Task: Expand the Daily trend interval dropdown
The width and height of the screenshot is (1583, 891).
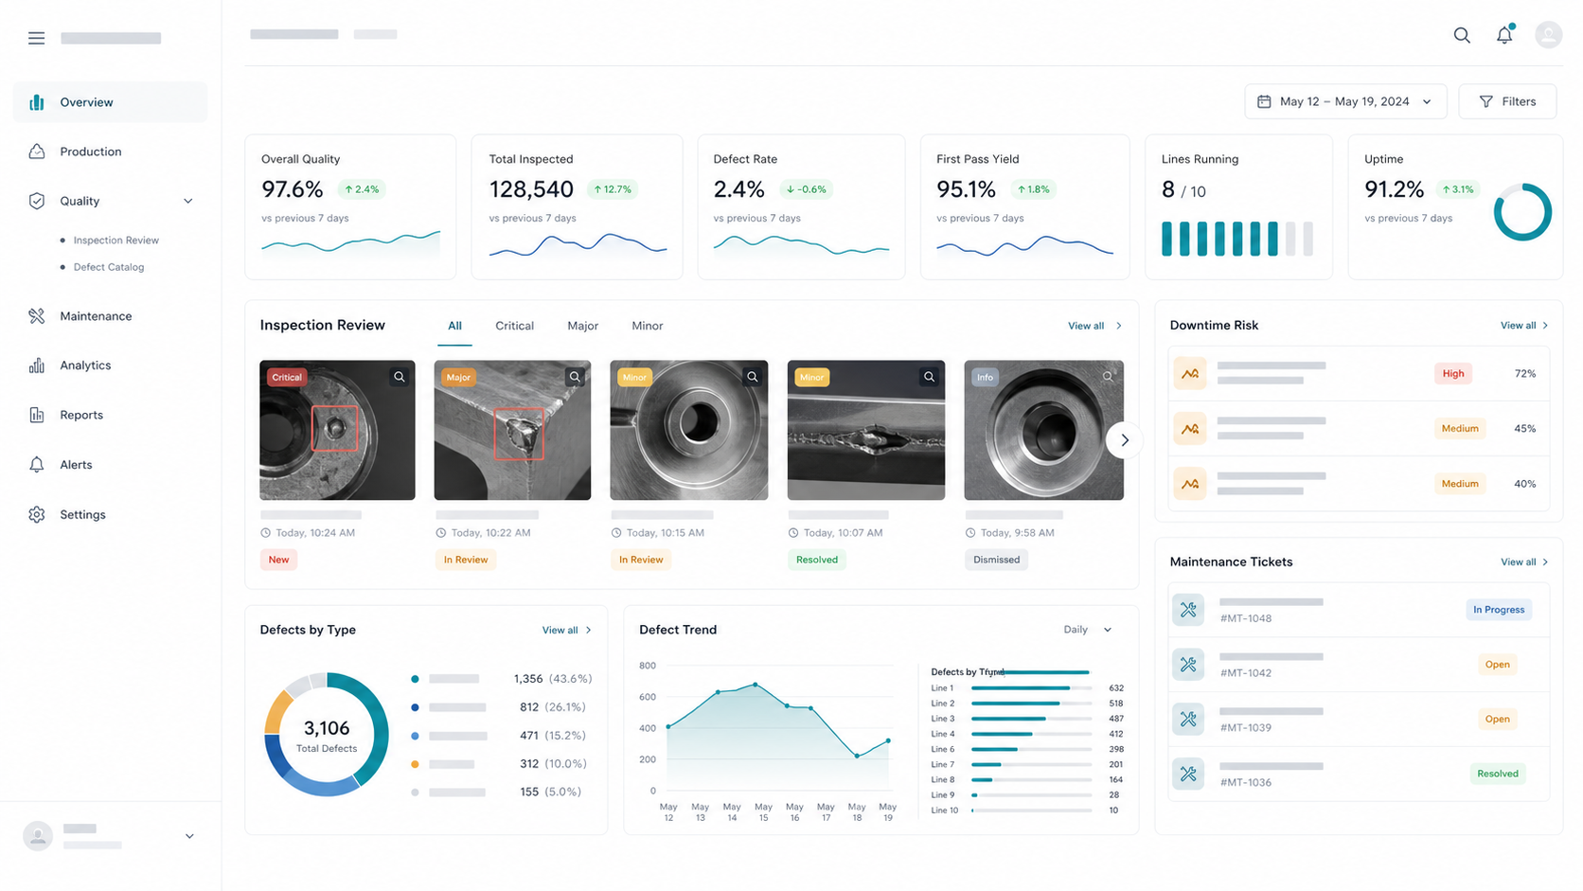Action: [x=1088, y=630]
